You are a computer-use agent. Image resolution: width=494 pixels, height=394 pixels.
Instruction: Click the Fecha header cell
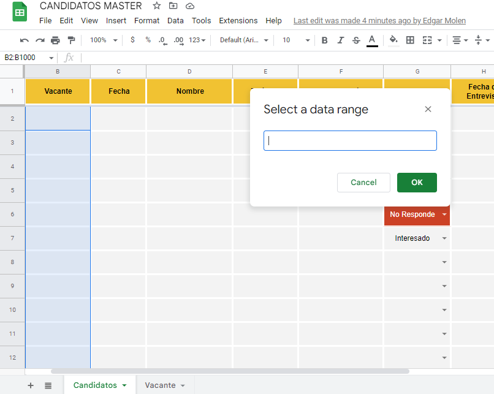pyautogui.click(x=119, y=91)
